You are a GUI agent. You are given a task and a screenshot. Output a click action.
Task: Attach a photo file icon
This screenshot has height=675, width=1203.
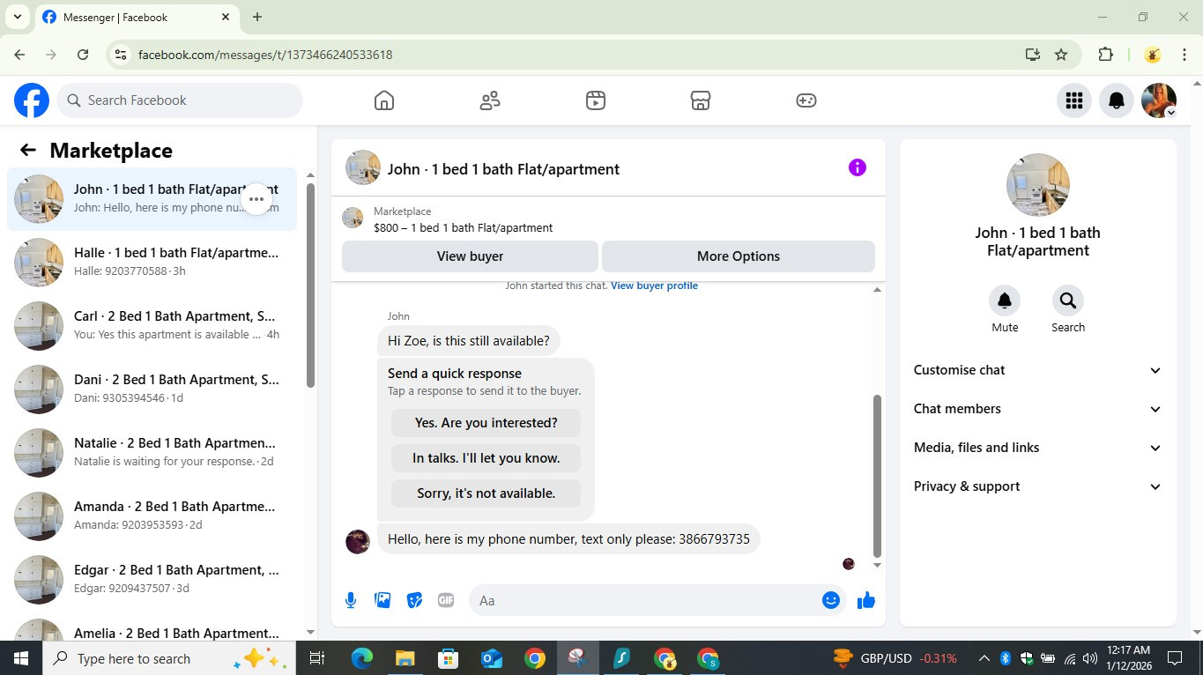(382, 600)
